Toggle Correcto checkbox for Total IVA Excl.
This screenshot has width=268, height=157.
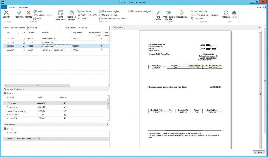65,115
